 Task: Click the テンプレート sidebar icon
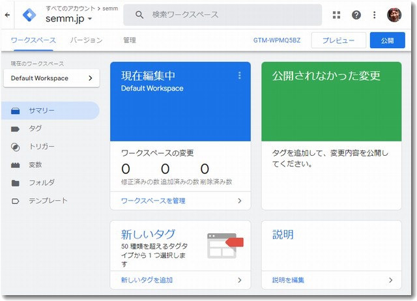tap(16, 201)
